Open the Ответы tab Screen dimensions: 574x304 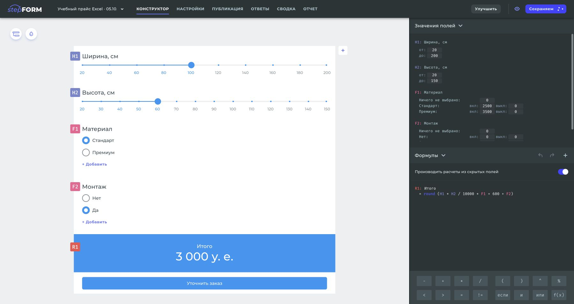tap(260, 9)
